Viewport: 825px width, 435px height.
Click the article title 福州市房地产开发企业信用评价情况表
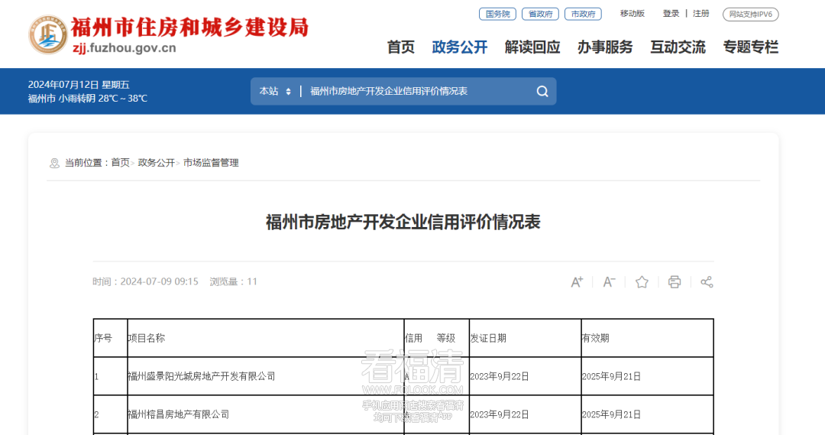(x=403, y=222)
